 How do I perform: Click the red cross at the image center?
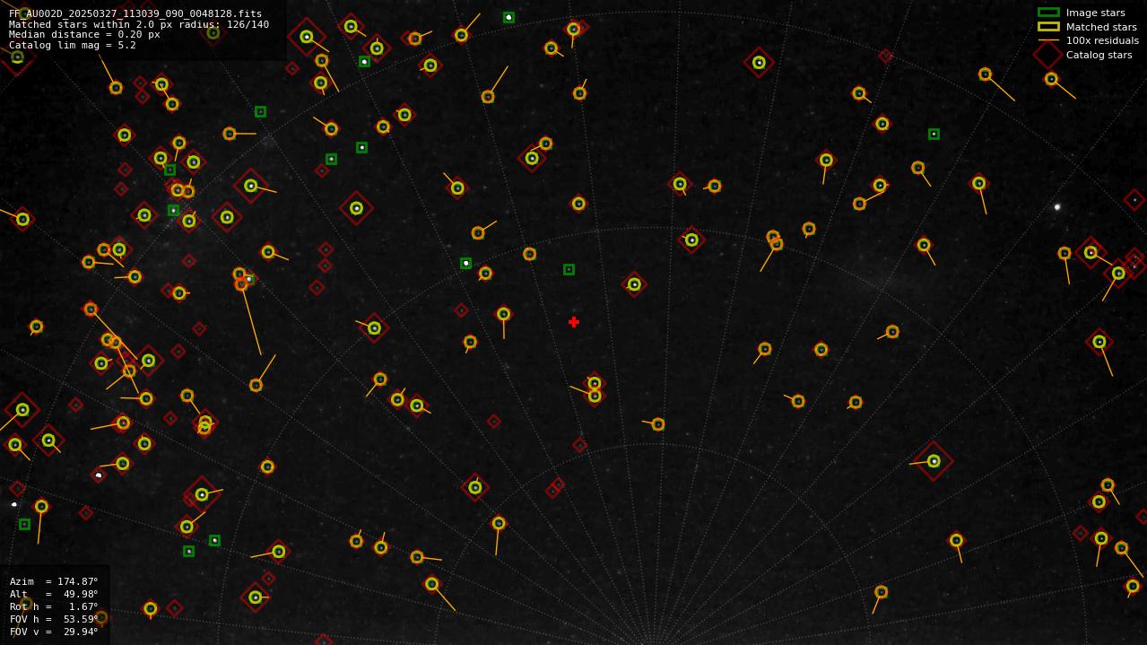point(574,322)
